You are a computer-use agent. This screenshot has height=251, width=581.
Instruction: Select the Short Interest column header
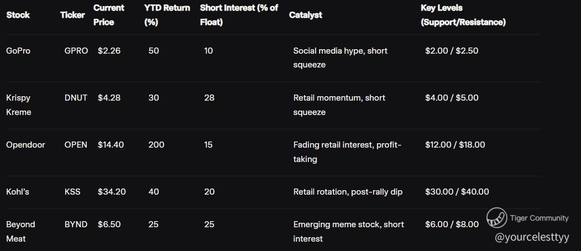(239, 15)
